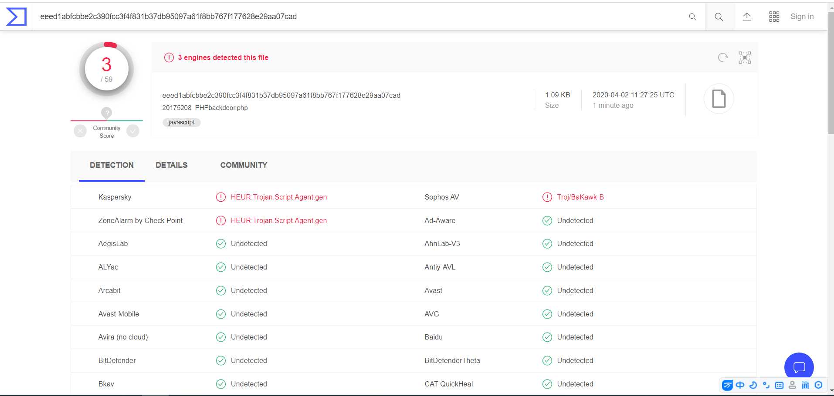The width and height of the screenshot is (834, 396).
Task: Click the ZoneAlarm detection warning icon
Action: (x=221, y=220)
